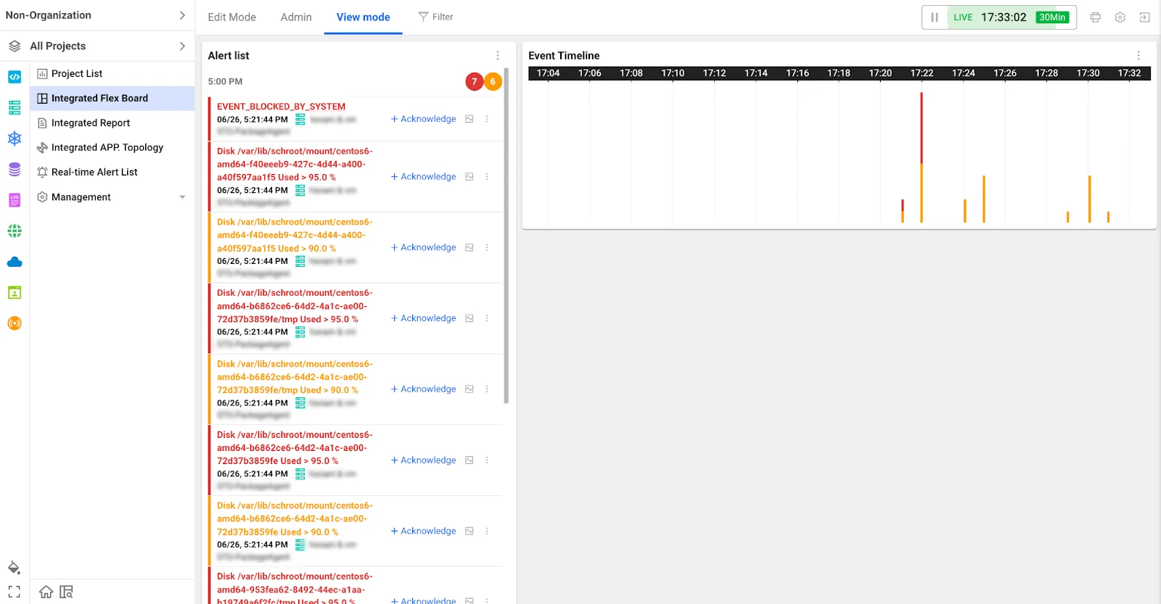Open the layout search icon beside home
The width and height of the screenshot is (1161, 604).
66,592
